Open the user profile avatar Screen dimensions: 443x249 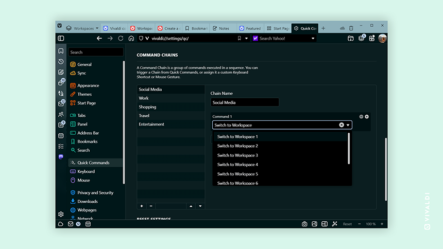(382, 39)
